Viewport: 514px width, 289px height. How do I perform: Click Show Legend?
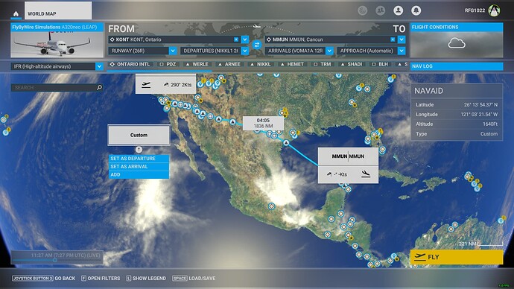pyautogui.click(x=146, y=278)
